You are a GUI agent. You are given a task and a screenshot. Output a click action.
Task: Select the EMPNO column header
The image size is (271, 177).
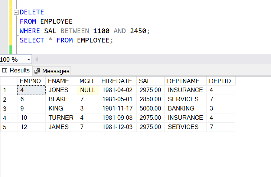pyautogui.click(x=31, y=81)
